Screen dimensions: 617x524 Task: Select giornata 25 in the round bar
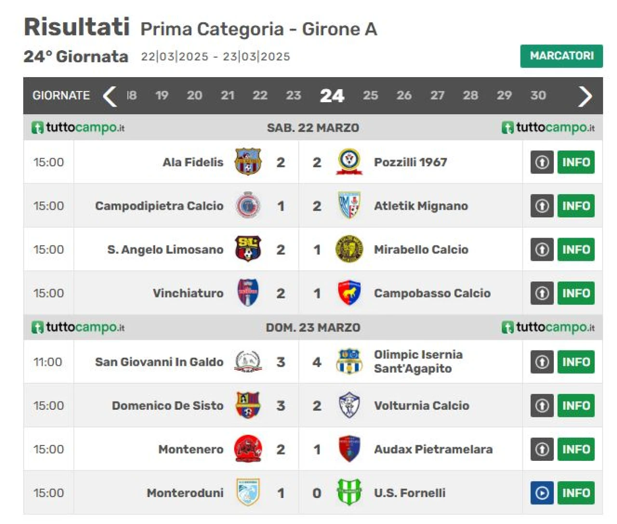[x=370, y=95]
